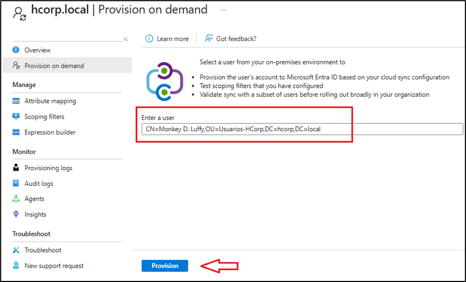The width and height of the screenshot is (466, 282).
Task: Click the Audit logs book icon
Action: pyautogui.click(x=16, y=184)
